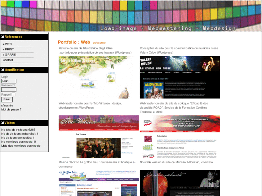Expand the + WEB menu entry

pos(7,44)
